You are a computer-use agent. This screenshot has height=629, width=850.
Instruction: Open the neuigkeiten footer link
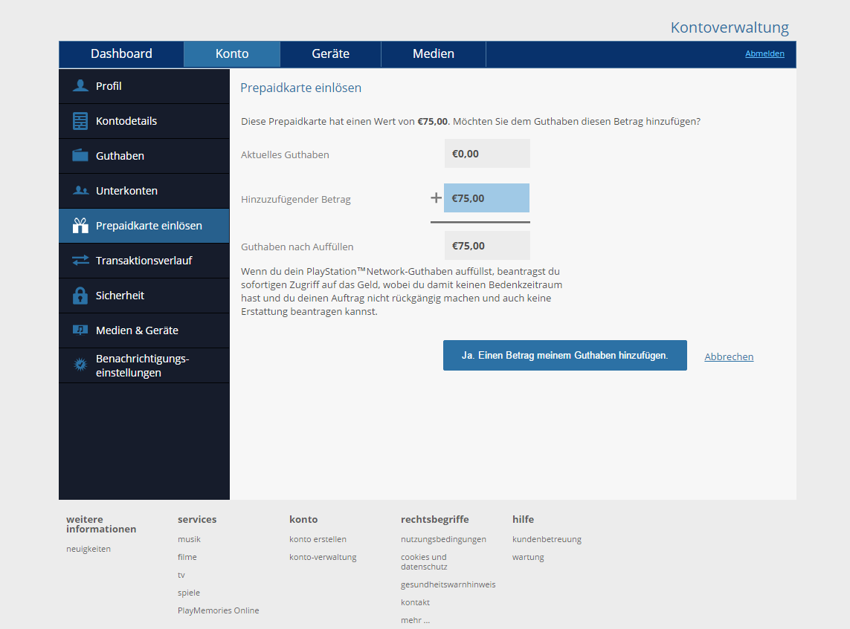coord(88,549)
